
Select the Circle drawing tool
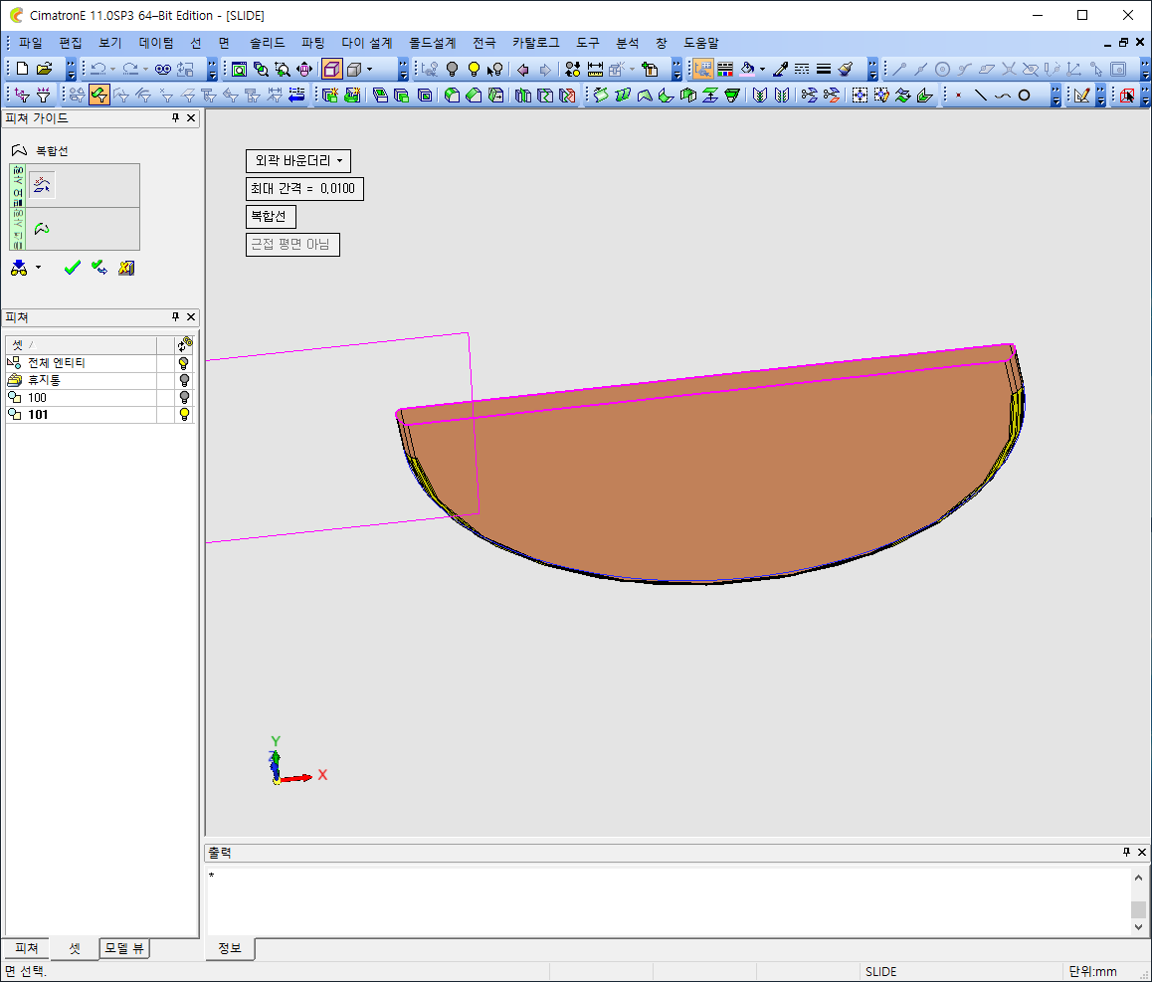click(x=1024, y=95)
